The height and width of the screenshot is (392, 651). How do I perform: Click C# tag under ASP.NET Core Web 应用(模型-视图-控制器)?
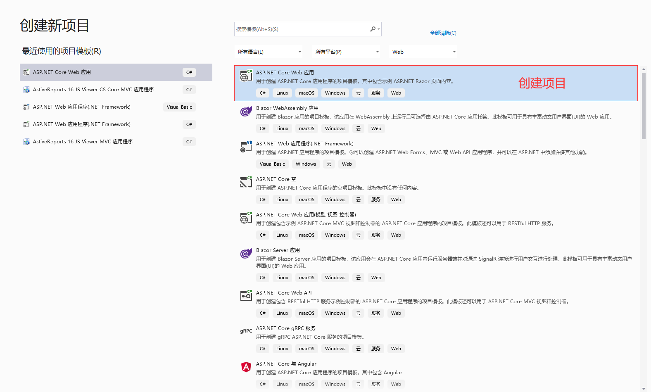coord(263,235)
